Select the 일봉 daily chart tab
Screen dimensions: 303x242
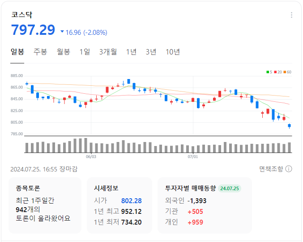pos(17,52)
